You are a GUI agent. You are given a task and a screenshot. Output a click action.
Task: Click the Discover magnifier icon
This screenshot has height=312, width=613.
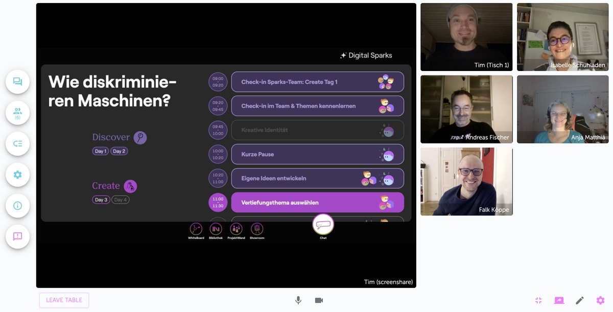(x=140, y=137)
